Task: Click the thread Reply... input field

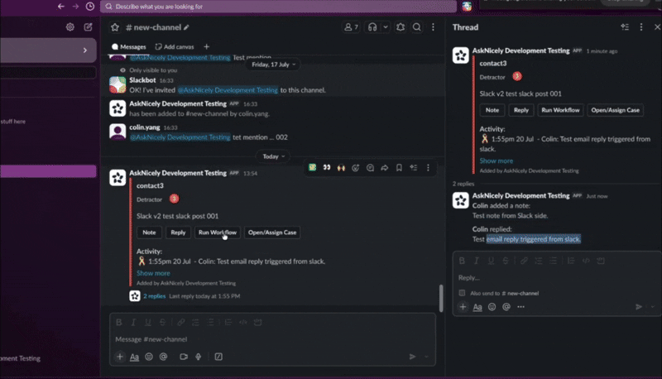Action: (x=556, y=278)
